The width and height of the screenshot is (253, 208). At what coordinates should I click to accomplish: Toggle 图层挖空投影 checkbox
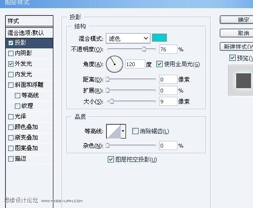[111, 160]
